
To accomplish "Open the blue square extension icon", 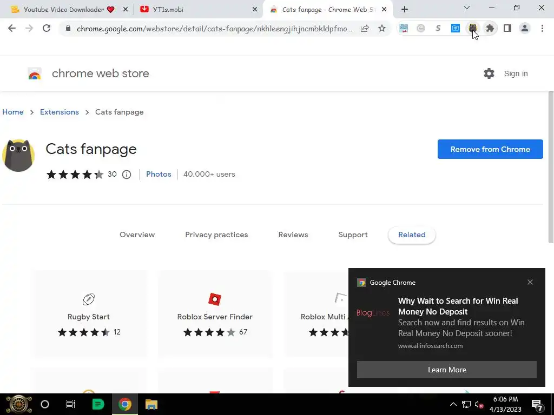I will 456,28.
